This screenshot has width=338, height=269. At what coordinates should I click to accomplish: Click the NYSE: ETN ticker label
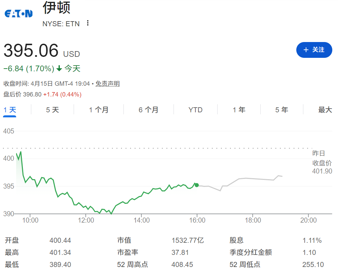(61, 24)
